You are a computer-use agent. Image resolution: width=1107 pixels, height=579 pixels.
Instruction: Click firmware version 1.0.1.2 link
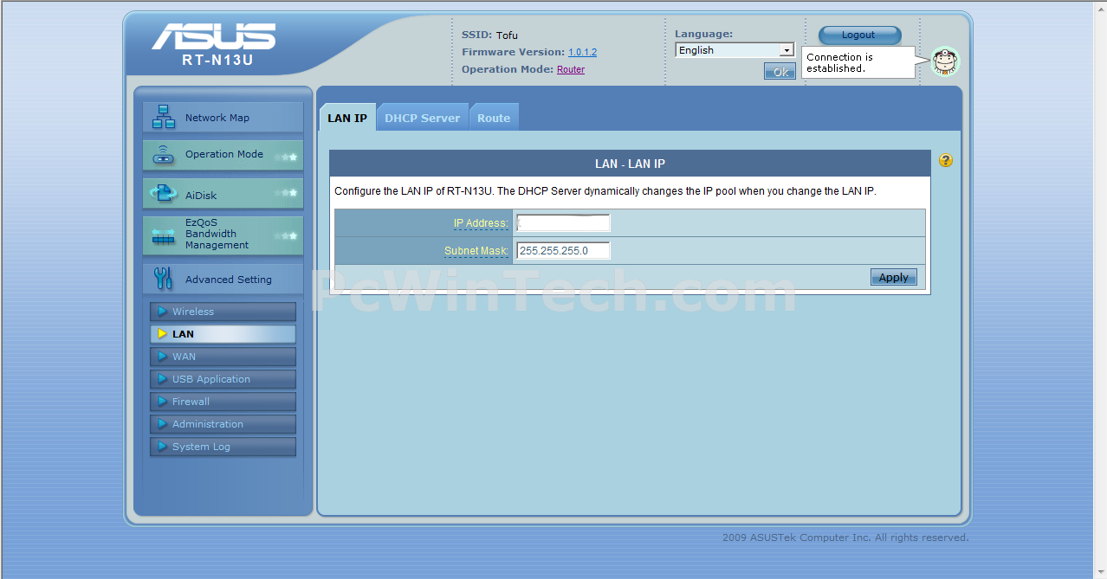(x=582, y=52)
